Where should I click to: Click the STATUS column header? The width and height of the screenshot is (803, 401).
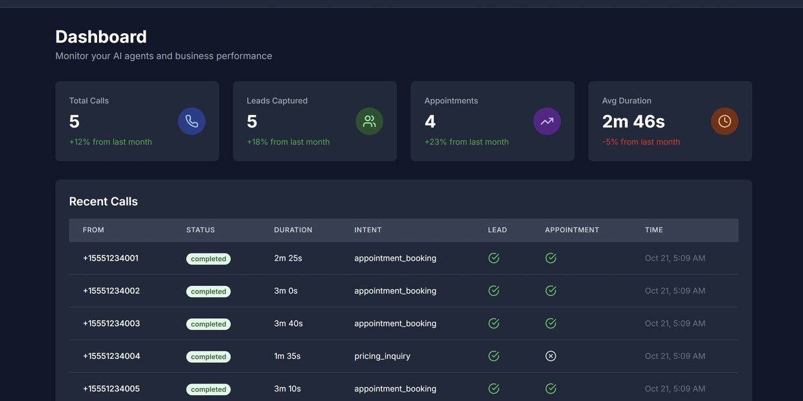tap(201, 228)
